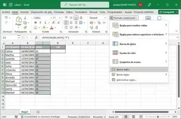Toggle middle vertical alignment

tap(71, 18)
